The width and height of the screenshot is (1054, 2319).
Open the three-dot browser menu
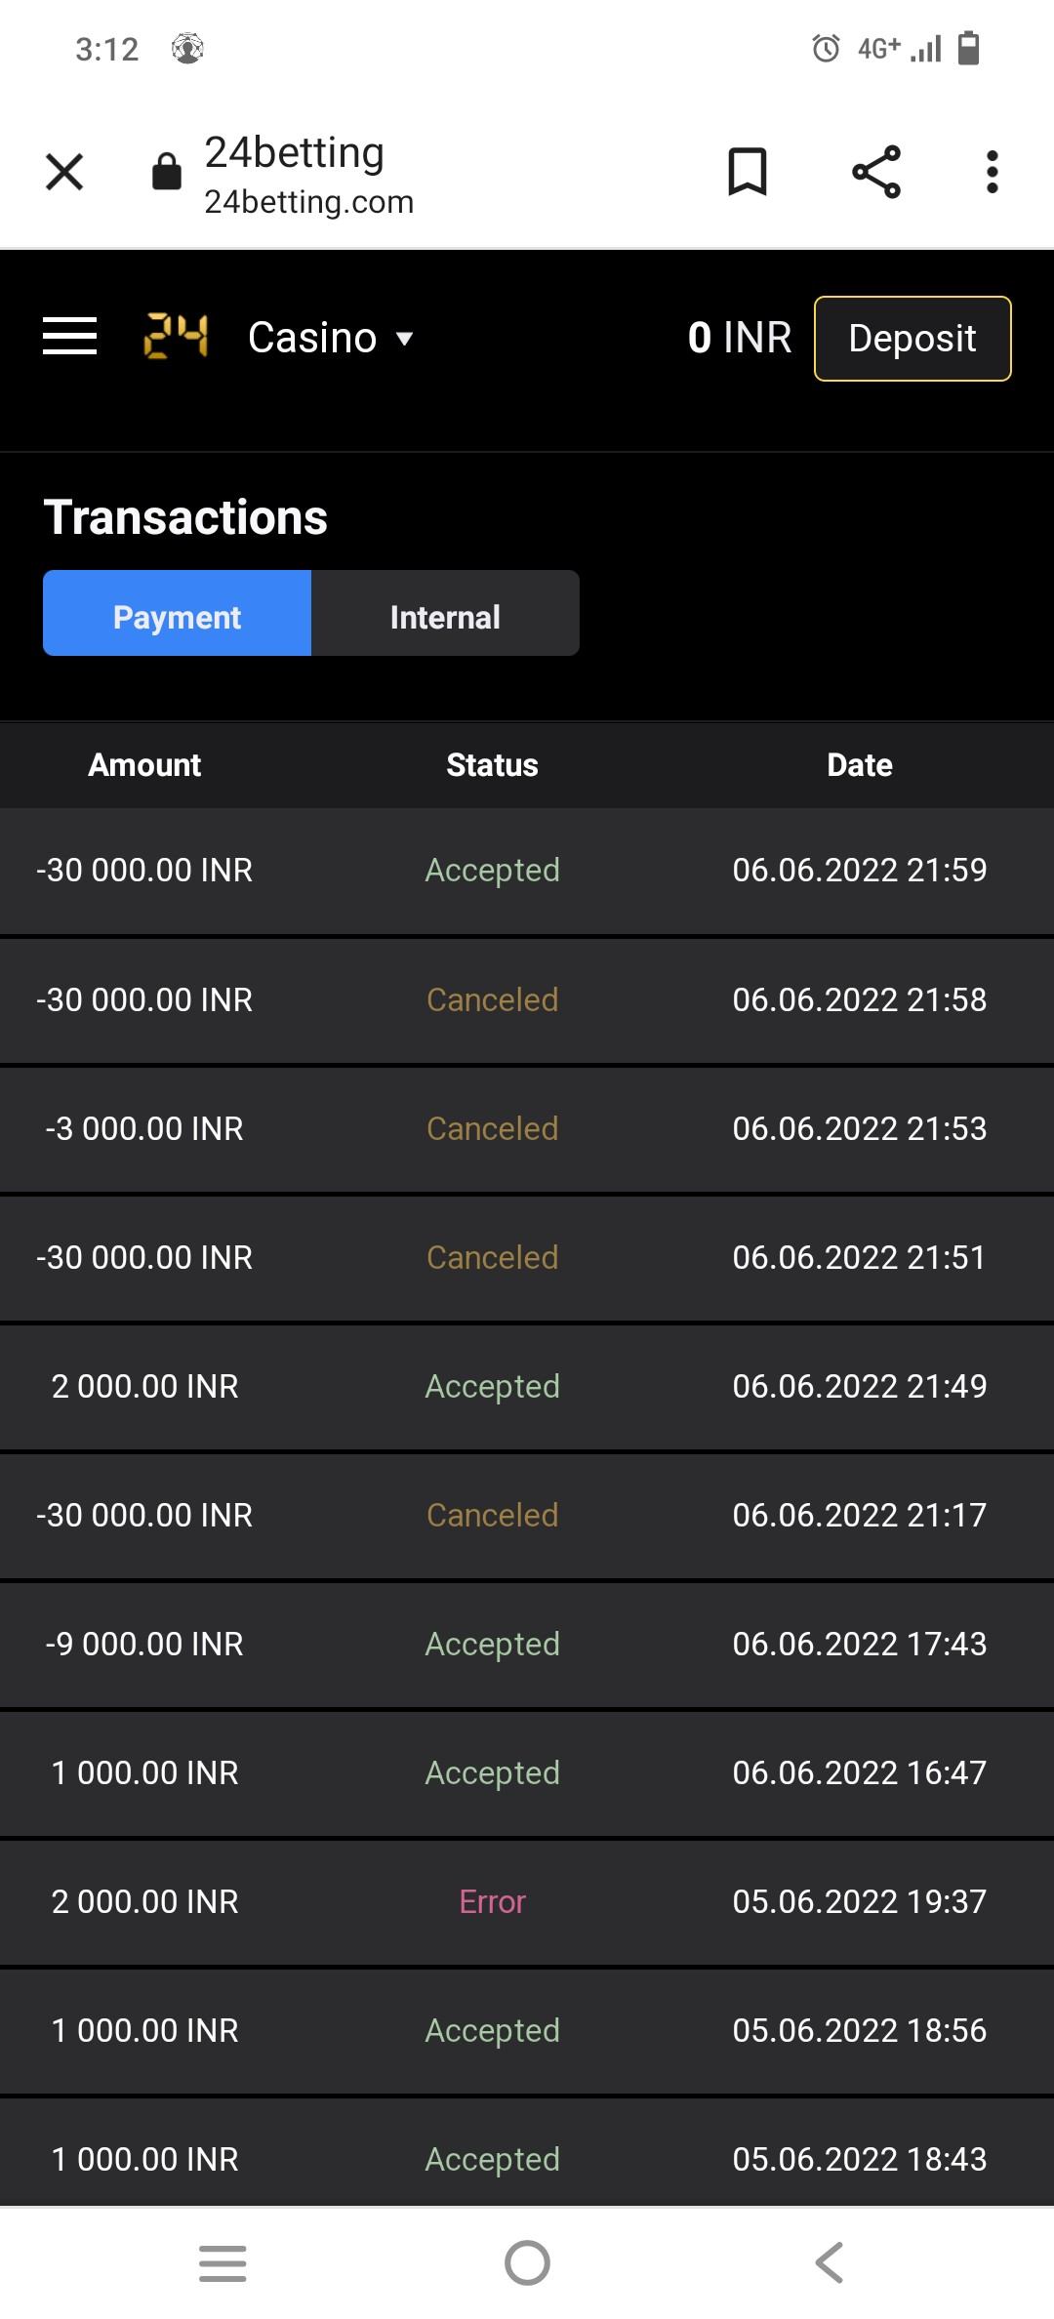point(992,173)
